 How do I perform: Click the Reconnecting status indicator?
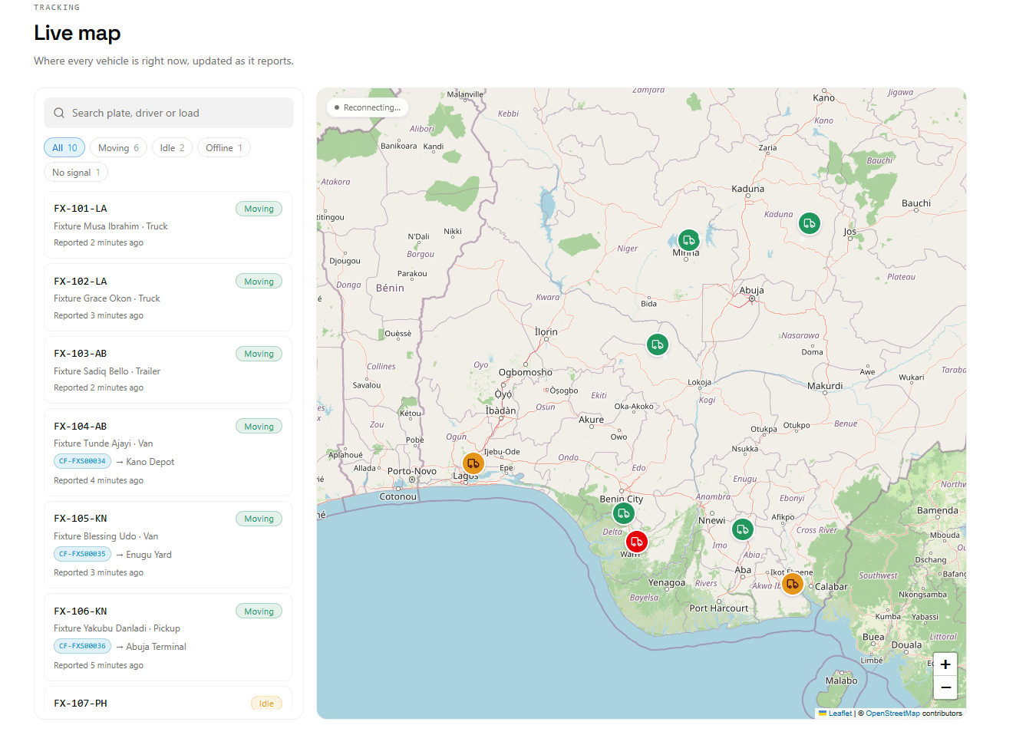(368, 107)
